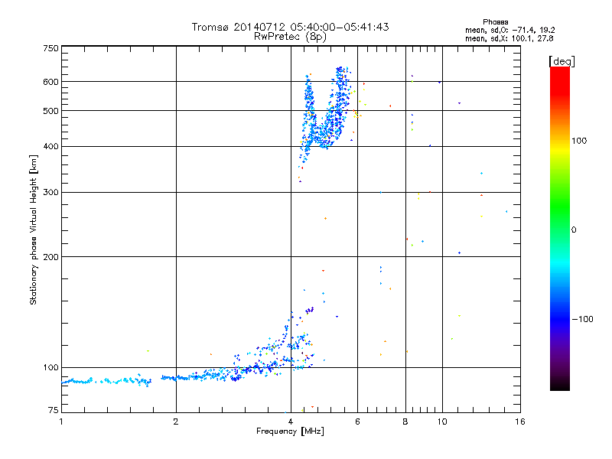Viewport: 612px width, 459px height.
Task: Click the 'Frequency [MHz]' axis label
Action: [x=290, y=431]
